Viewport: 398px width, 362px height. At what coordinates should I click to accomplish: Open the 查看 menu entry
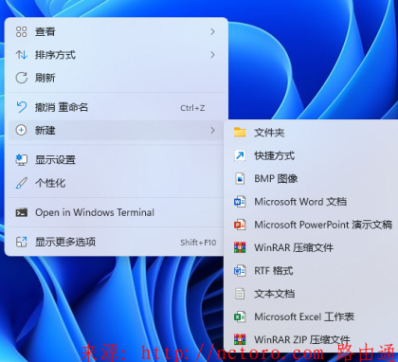117,31
